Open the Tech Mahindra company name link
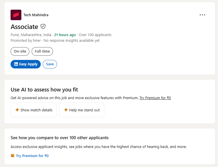 (36, 15)
